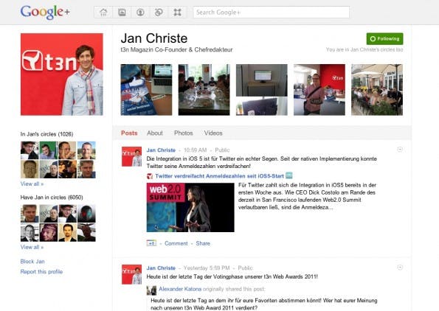Open the Games toolbar icon

point(177,13)
